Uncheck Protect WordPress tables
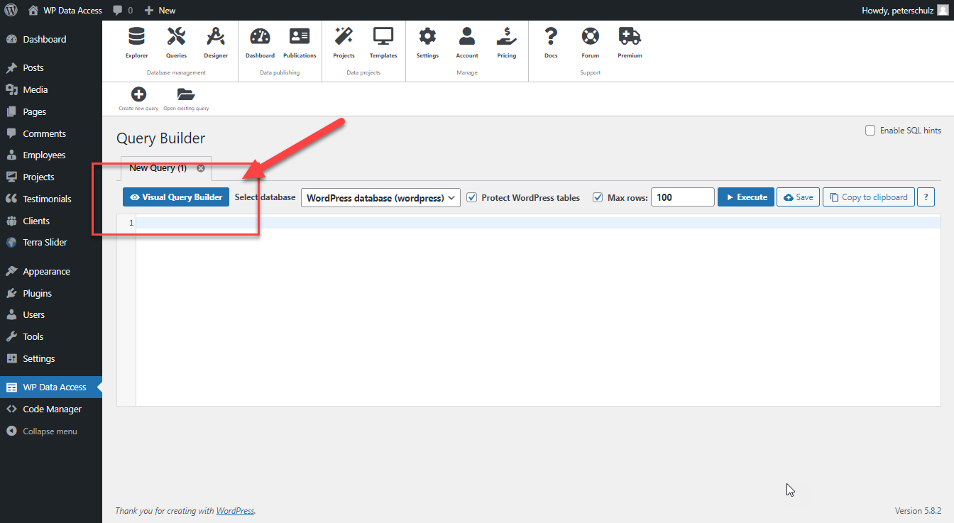Viewport: 954px width, 523px height. click(472, 197)
